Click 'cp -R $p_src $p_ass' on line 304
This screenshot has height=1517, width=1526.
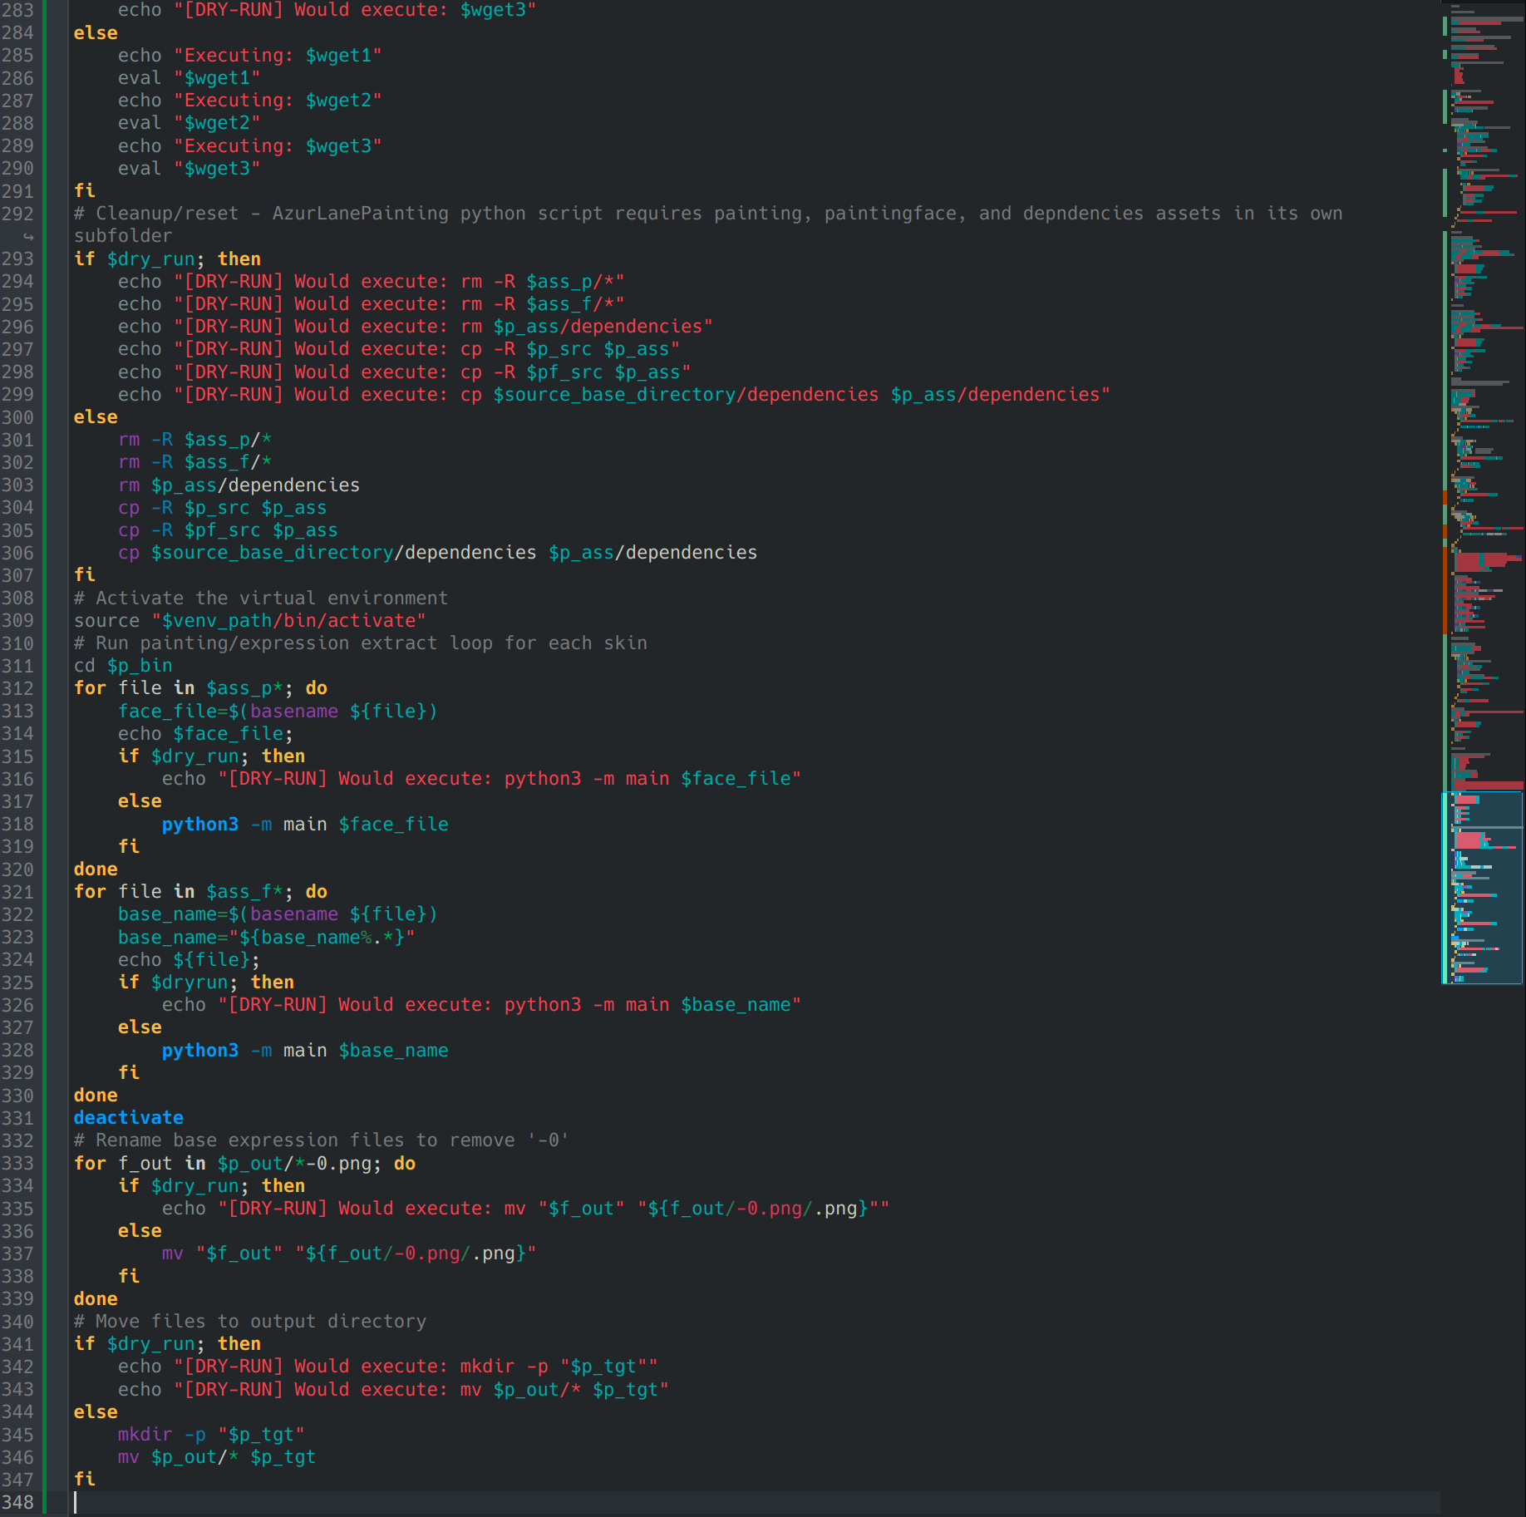click(x=222, y=508)
